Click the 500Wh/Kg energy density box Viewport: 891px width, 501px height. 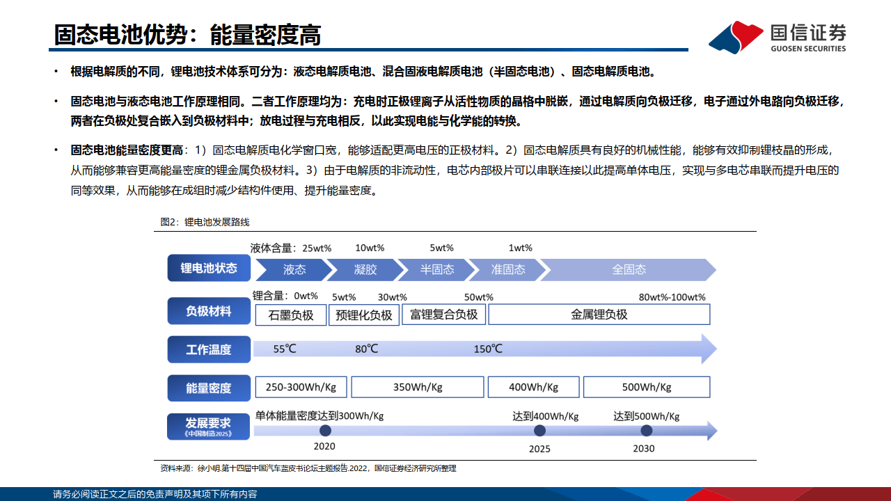tap(646, 387)
